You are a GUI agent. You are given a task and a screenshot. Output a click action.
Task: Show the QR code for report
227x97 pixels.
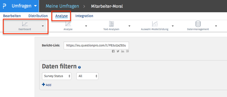[x=127, y=51]
